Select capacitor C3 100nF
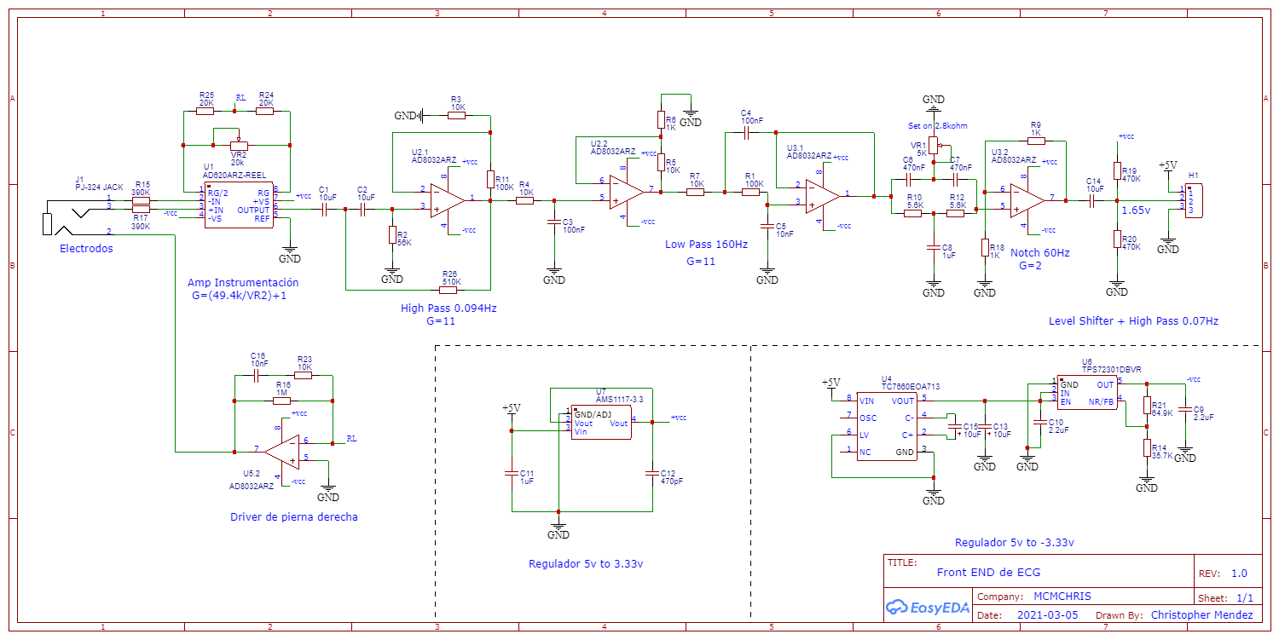Screen dimensions: 1279x640 click(x=554, y=222)
